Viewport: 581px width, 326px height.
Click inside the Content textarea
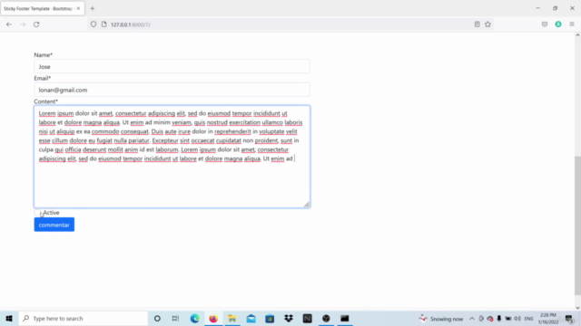[172, 157]
